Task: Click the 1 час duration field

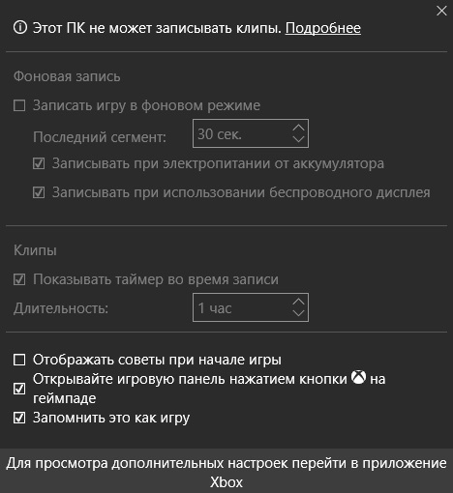Action: pos(251,307)
